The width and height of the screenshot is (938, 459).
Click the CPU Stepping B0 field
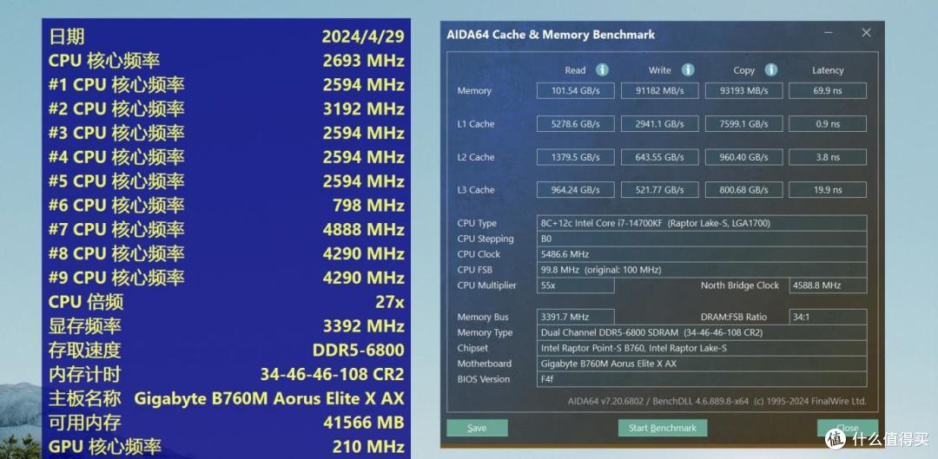pos(702,239)
